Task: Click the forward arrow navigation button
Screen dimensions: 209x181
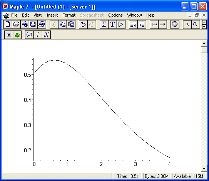Action: click(x=162, y=24)
